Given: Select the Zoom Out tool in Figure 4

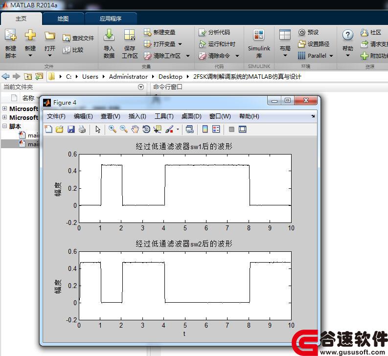Looking at the screenshot, I should pos(123,129).
